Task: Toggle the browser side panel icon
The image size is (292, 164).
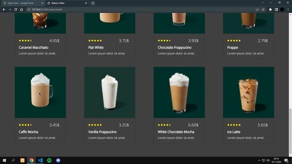Action: click(276, 10)
